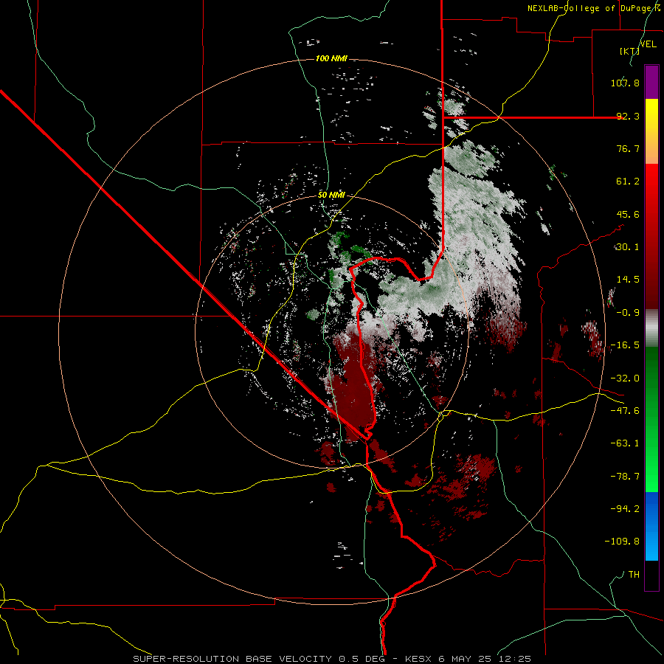Select the -109.8 legend value
Viewport: 664px width, 664px height.
pos(622,542)
